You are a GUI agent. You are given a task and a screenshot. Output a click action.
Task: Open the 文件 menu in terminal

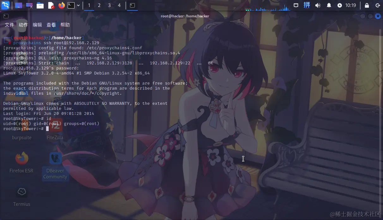[9, 25]
